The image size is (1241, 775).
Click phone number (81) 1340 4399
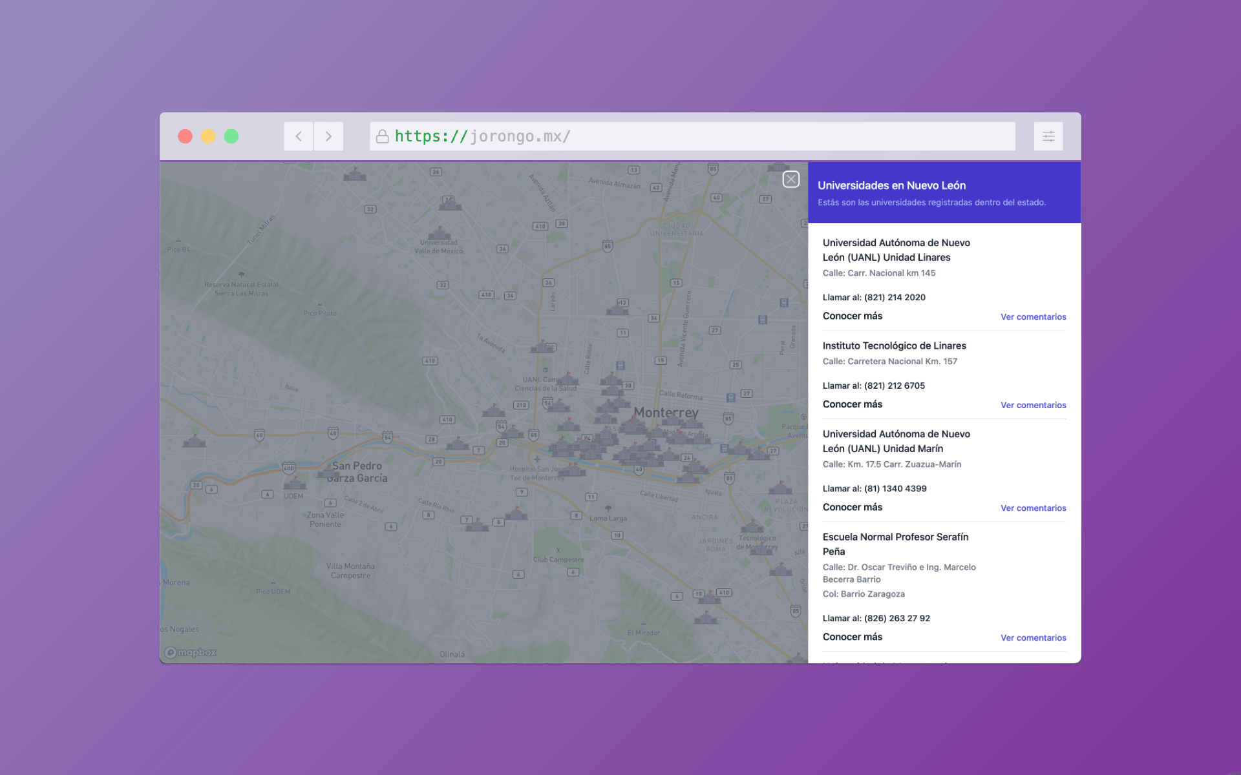pyautogui.click(x=895, y=489)
